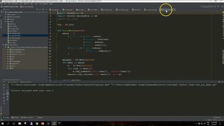Open the Run panel settings gear
The width and height of the screenshot is (224, 126).
[x=219, y=82]
